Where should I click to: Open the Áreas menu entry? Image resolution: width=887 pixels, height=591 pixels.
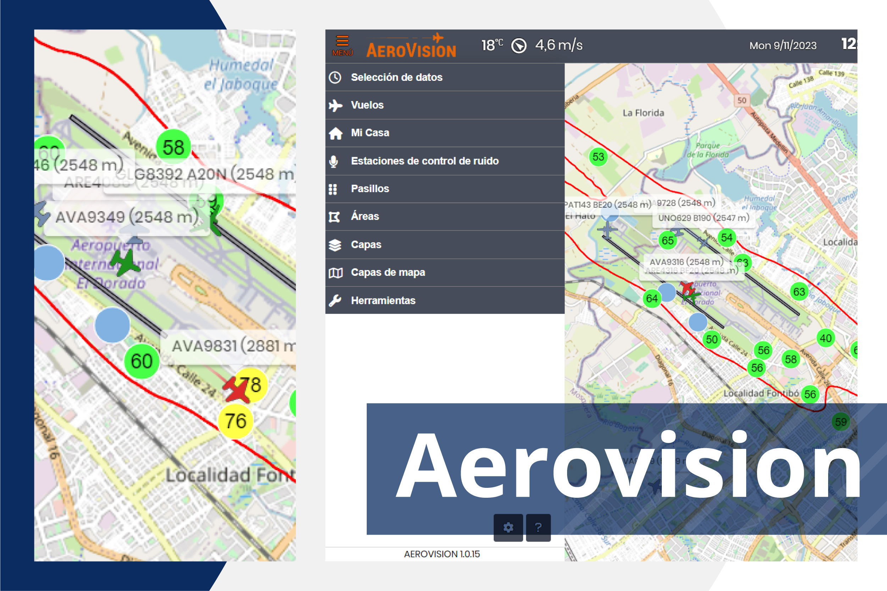pyautogui.click(x=445, y=217)
